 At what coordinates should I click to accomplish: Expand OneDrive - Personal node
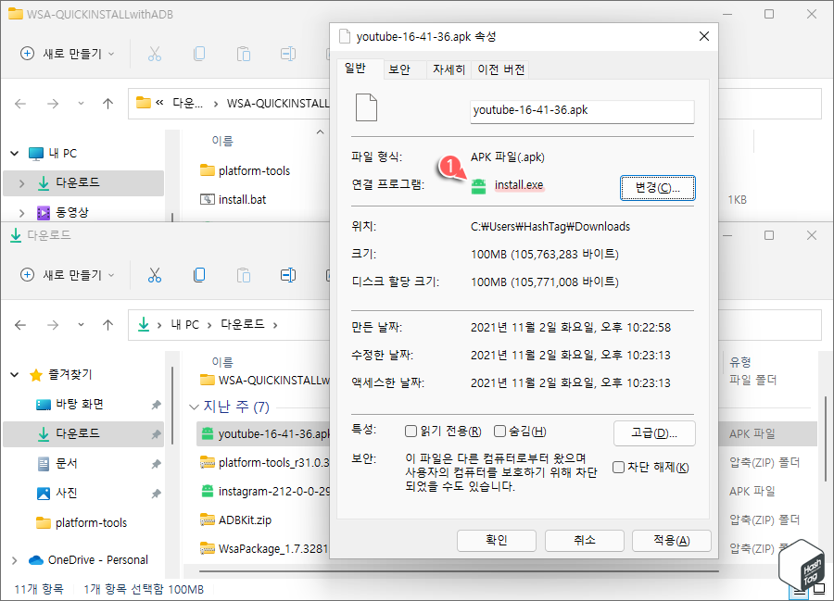pyautogui.click(x=14, y=560)
